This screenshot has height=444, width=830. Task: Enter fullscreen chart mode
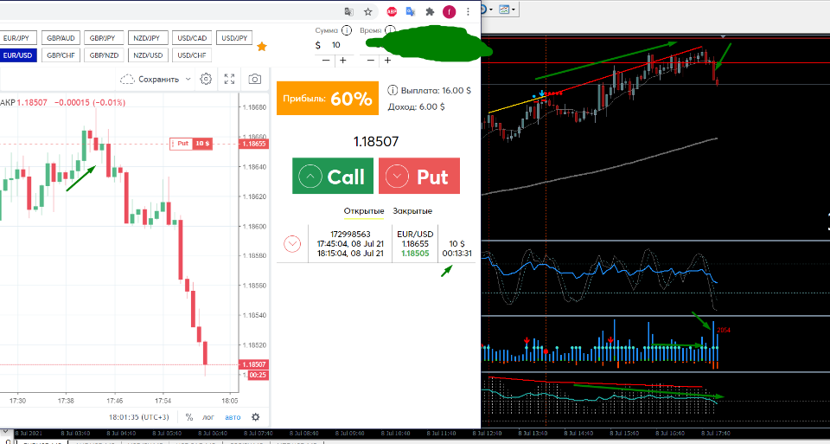(x=229, y=80)
